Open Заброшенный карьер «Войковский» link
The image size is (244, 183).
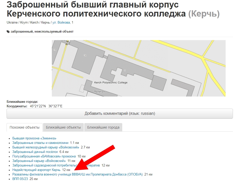[39, 161]
